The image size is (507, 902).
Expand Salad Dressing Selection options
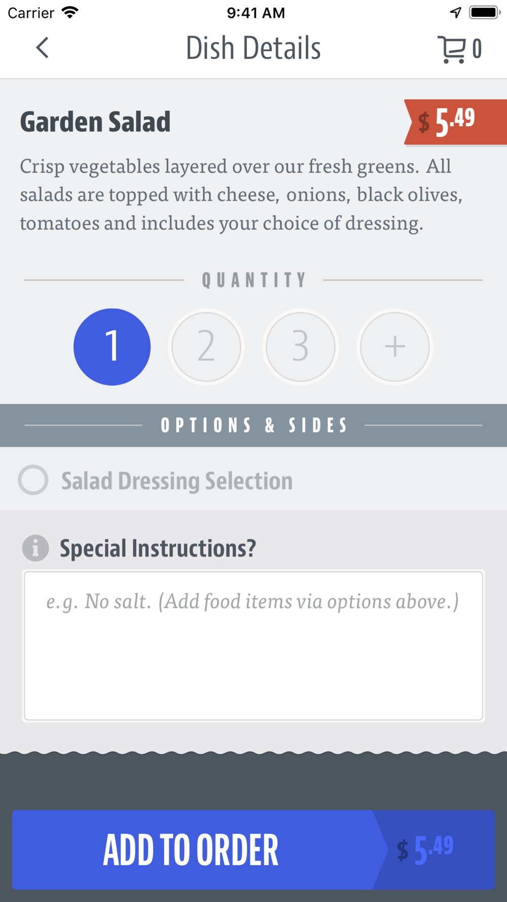click(253, 480)
